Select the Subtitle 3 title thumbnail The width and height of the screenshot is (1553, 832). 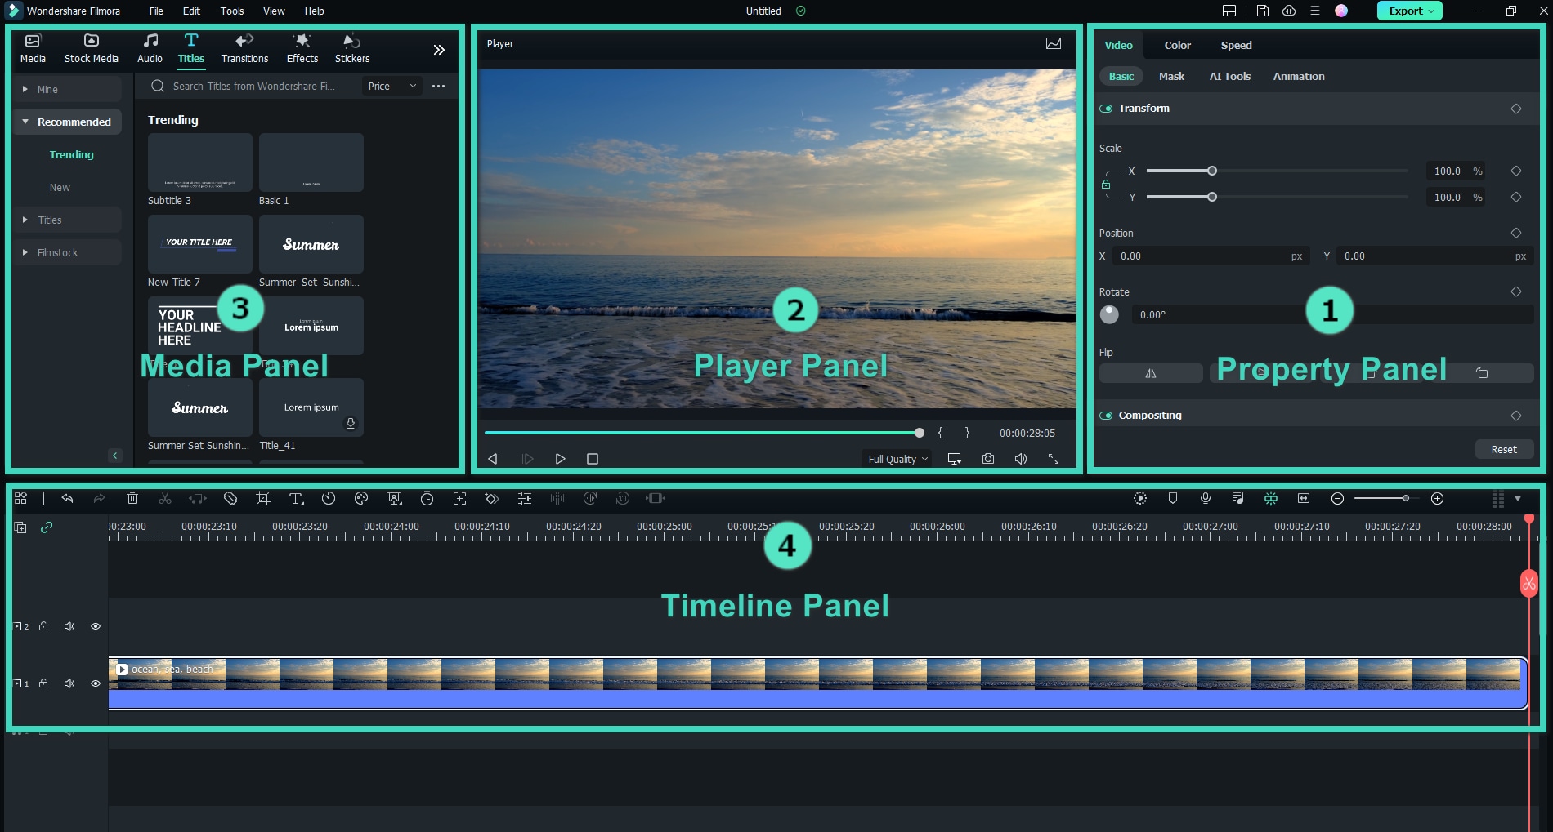[x=199, y=162]
